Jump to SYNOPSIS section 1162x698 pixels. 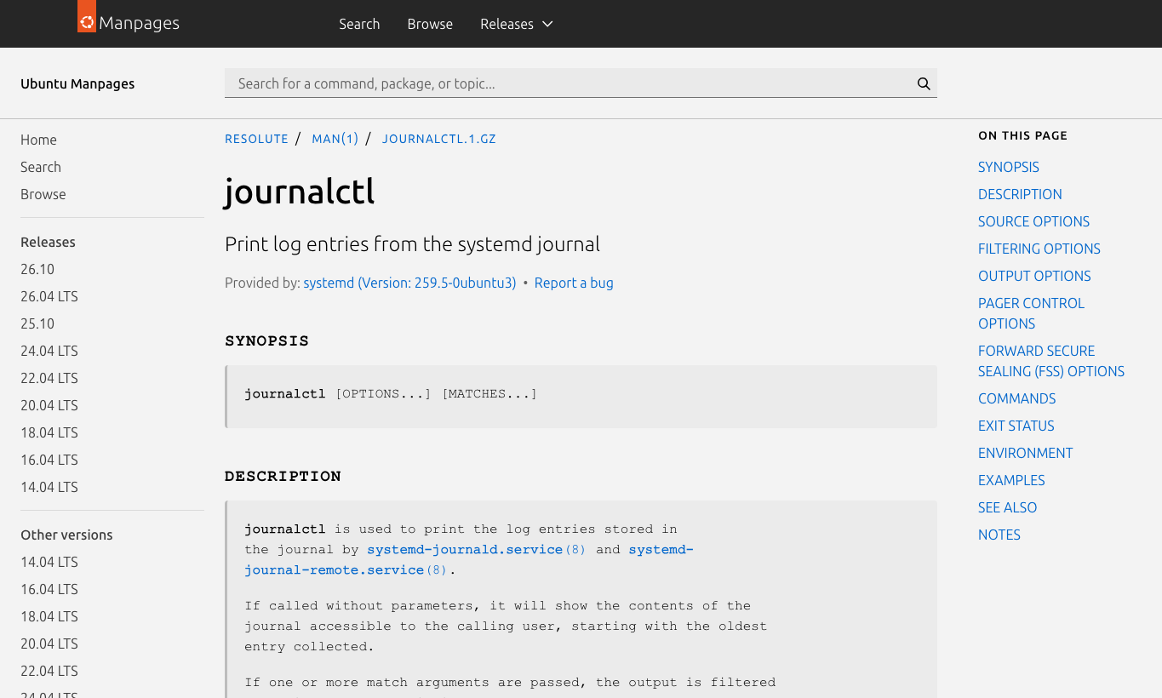pos(1009,167)
